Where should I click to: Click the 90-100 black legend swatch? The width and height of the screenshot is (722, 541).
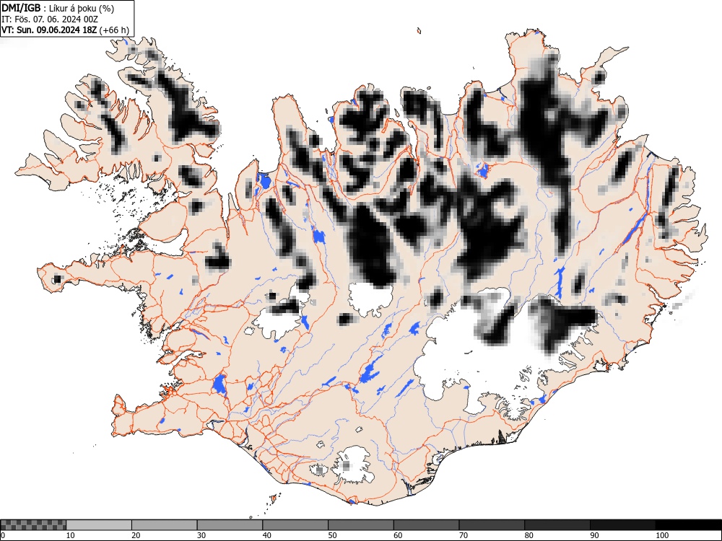click(x=622, y=524)
